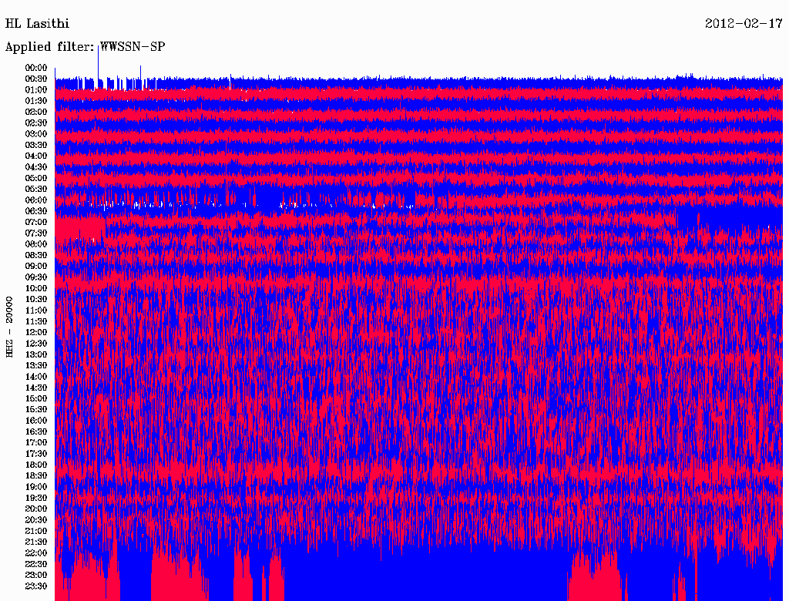
Task: Click the 04:00 time label
Action: pyautogui.click(x=36, y=156)
